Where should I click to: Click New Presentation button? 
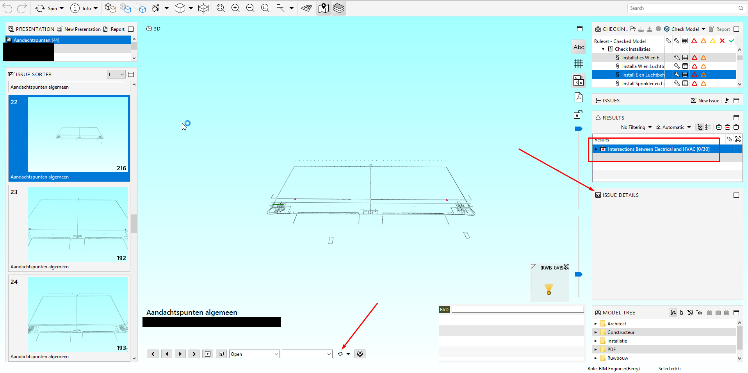79,29
